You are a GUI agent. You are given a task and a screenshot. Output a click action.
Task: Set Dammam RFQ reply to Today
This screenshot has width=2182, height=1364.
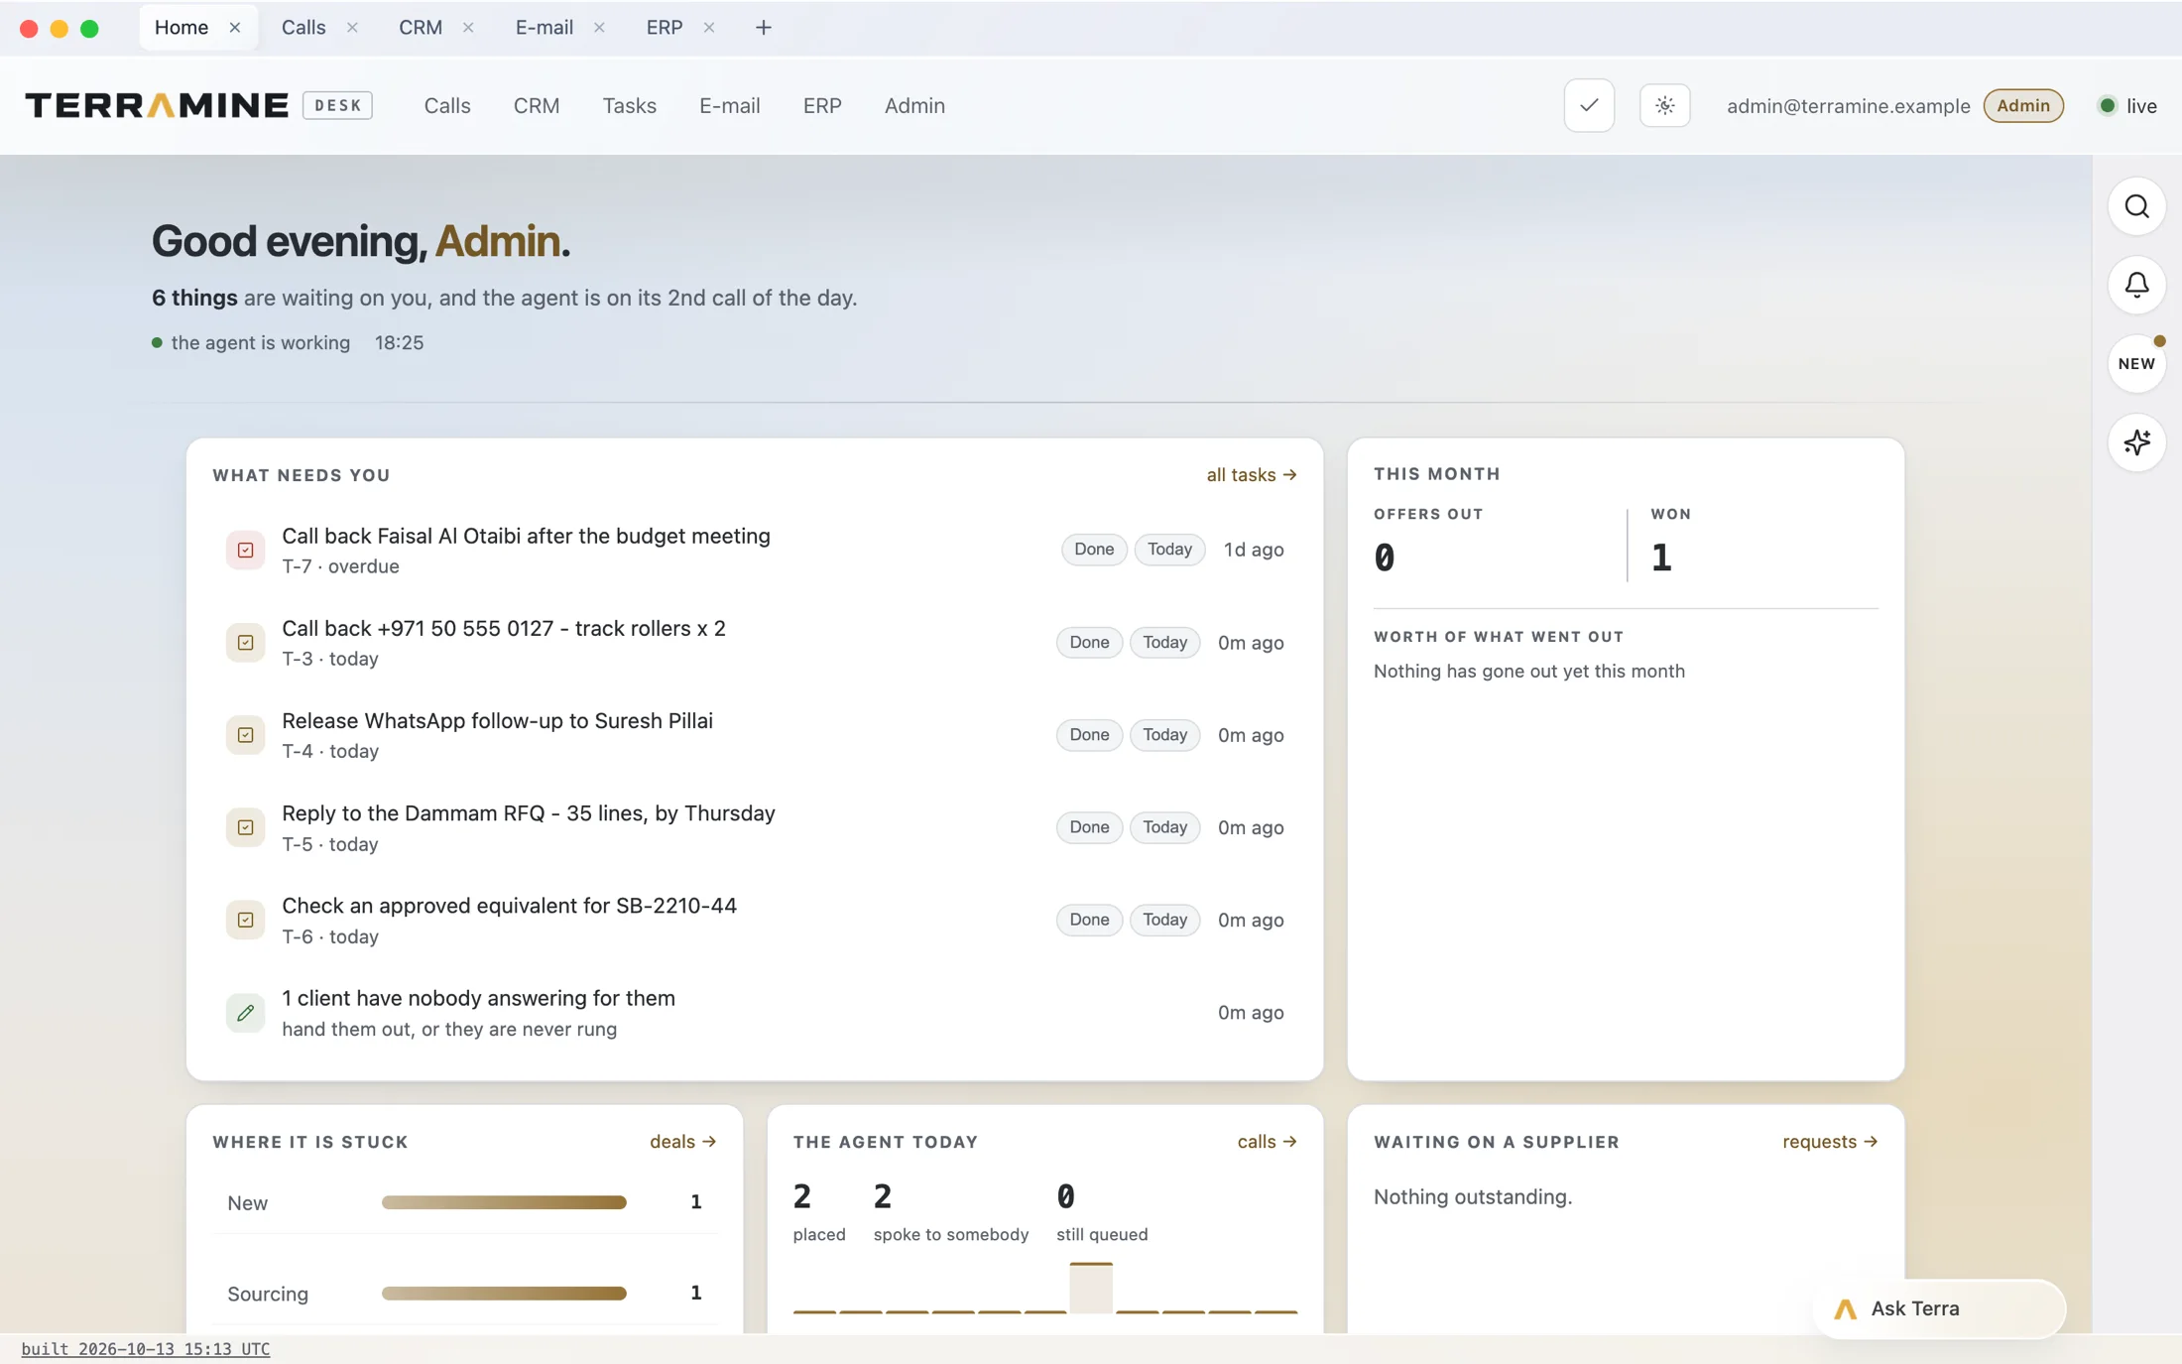[1164, 827]
